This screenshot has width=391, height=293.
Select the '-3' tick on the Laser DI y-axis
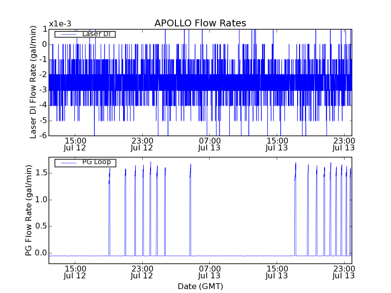[x=43, y=90]
